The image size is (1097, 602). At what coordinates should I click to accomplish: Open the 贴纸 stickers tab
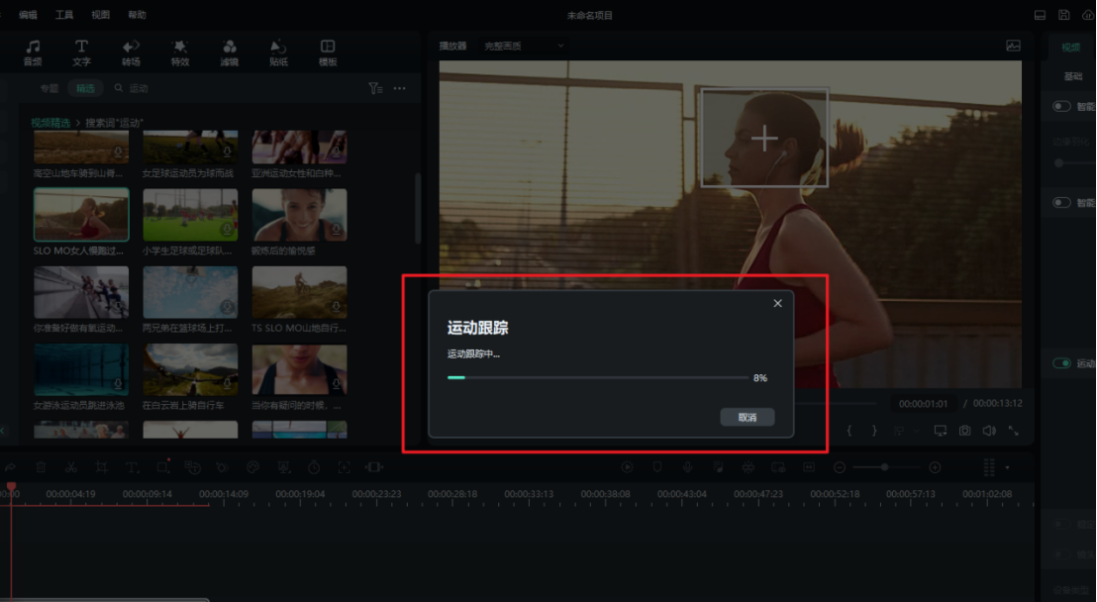point(278,52)
